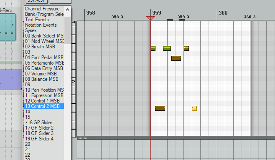
Task: Choose 18 GP Slider 3
Action: tap(44, 133)
